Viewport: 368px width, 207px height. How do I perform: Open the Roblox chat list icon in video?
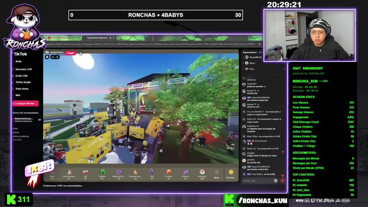click(53, 57)
